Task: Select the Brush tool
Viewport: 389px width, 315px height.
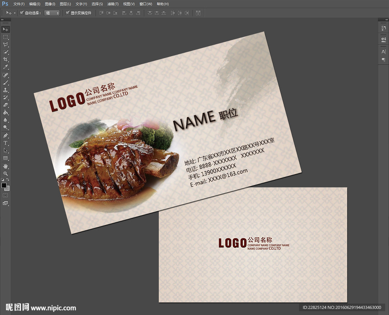Action: 5,82
